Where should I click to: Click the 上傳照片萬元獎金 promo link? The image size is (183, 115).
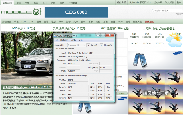tap(160, 28)
